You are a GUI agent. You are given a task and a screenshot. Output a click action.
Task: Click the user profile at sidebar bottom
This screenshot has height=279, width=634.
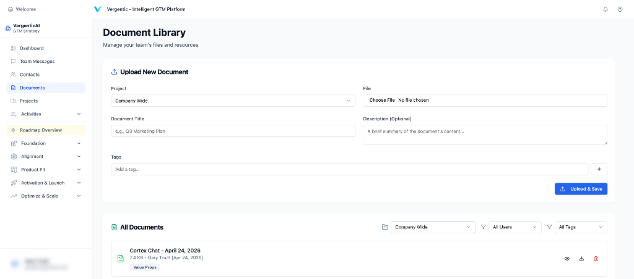click(46, 264)
